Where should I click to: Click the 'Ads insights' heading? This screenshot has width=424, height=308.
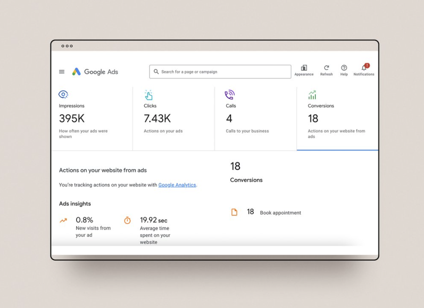(x=75, y=204)
